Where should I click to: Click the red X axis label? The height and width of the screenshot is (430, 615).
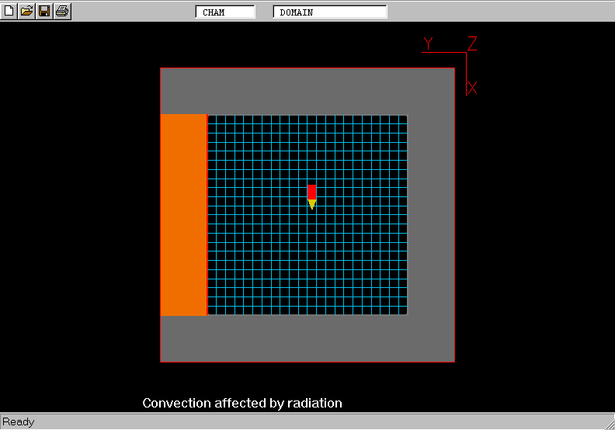[x=472, y=88]
